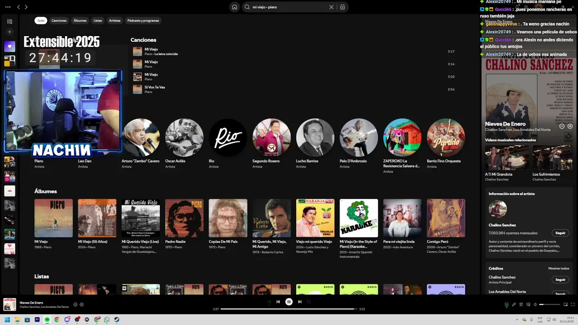Open the Álbumes section heading
Viewport: 578px width, 325px height.
46,191
